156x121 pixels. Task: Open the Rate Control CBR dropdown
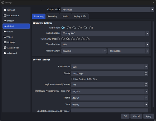pos(110,67)
